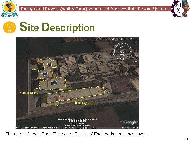The height and width of the screenshot is (142, 190).
Task: Click the Google logo watermark in map
Action: tap(129, 122)
